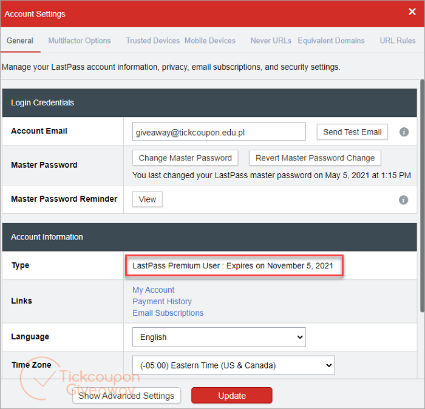425x409 pixels.
Task: Click Revert Master Password Change button
Action: [315, 158]
